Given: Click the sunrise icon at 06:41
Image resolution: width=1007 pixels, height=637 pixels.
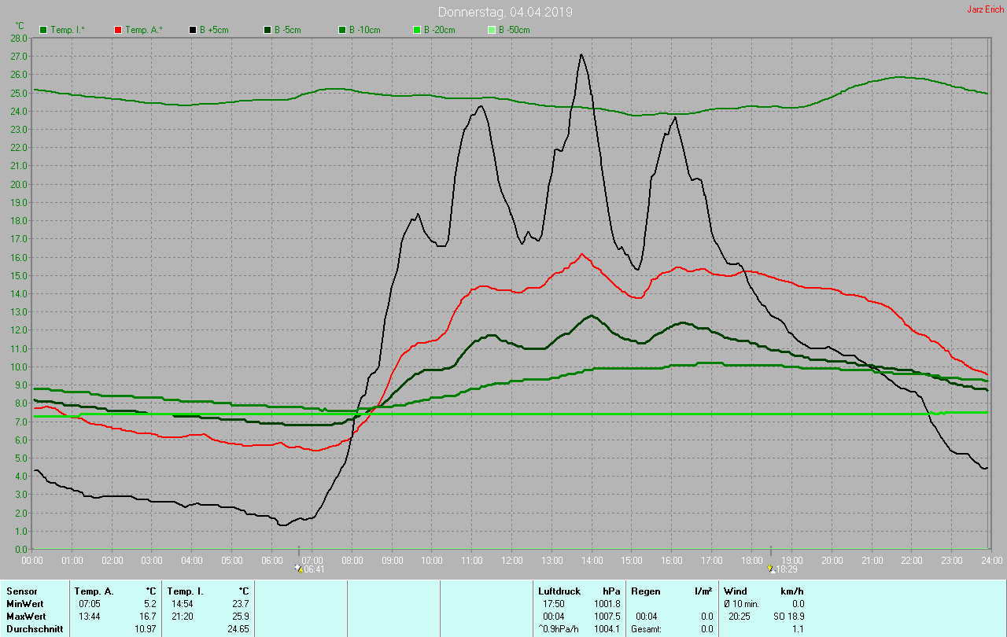Looking at the screenshot, I should click(x=297, y=569).
